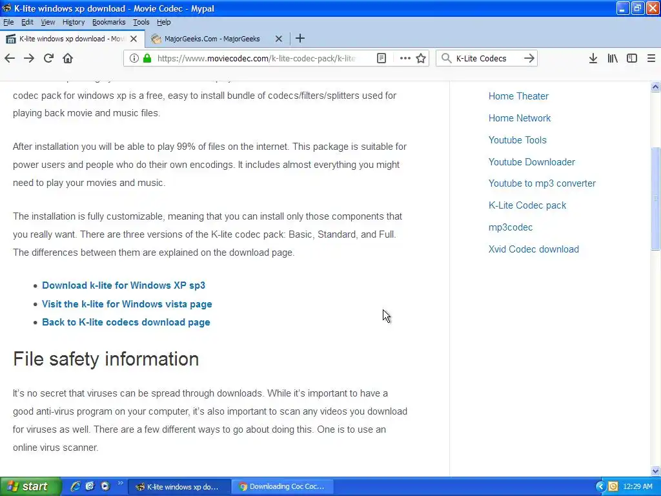661x496 pixels.
Task: Open the Youtube Downloader sidebar link
Action: 532,162
